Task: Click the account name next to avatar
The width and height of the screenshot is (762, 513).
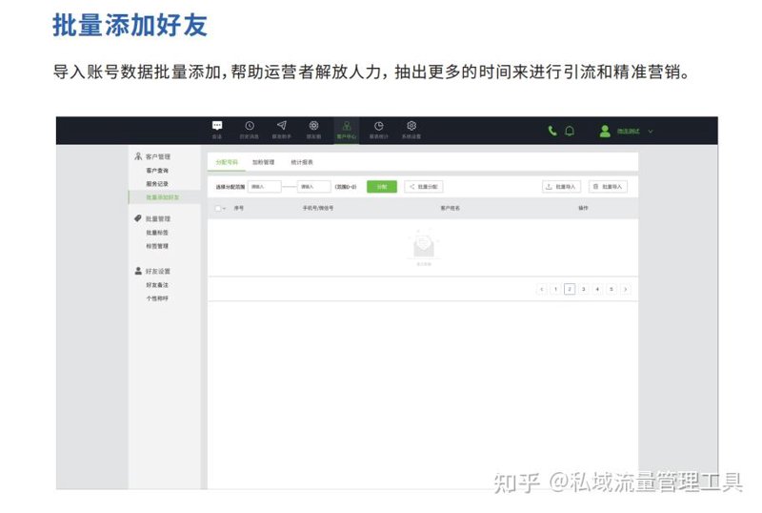Action: click(629, 131)
